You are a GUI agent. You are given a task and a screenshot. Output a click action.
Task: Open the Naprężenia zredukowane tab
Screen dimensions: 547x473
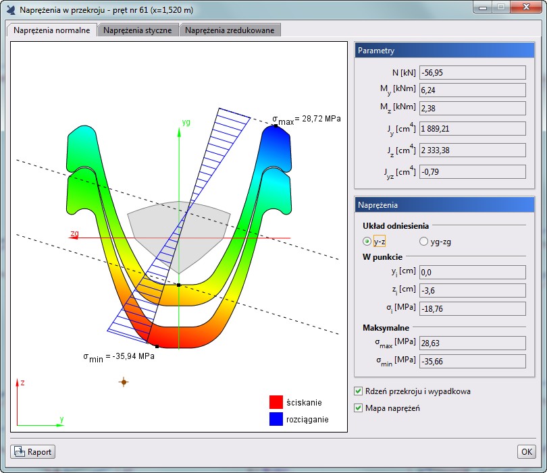(230, 30)
